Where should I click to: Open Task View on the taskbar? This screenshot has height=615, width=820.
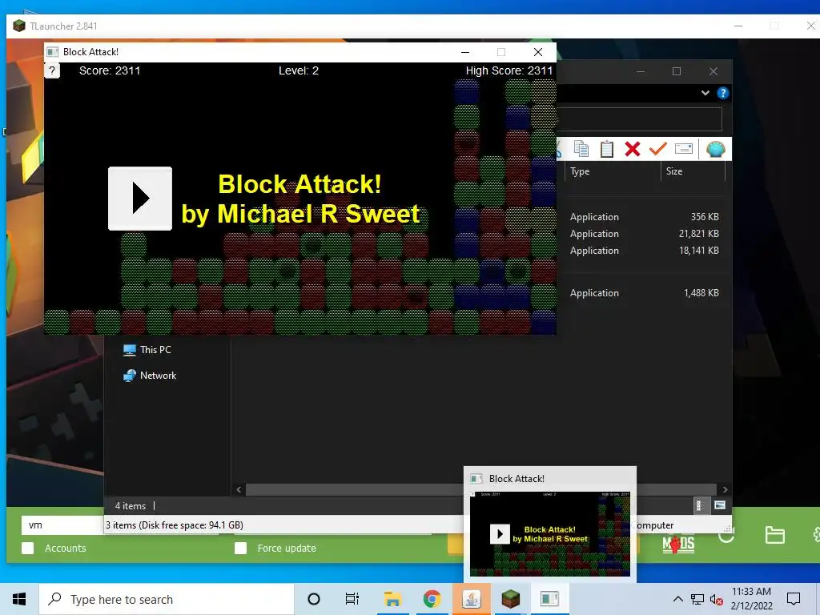point(352,599)
